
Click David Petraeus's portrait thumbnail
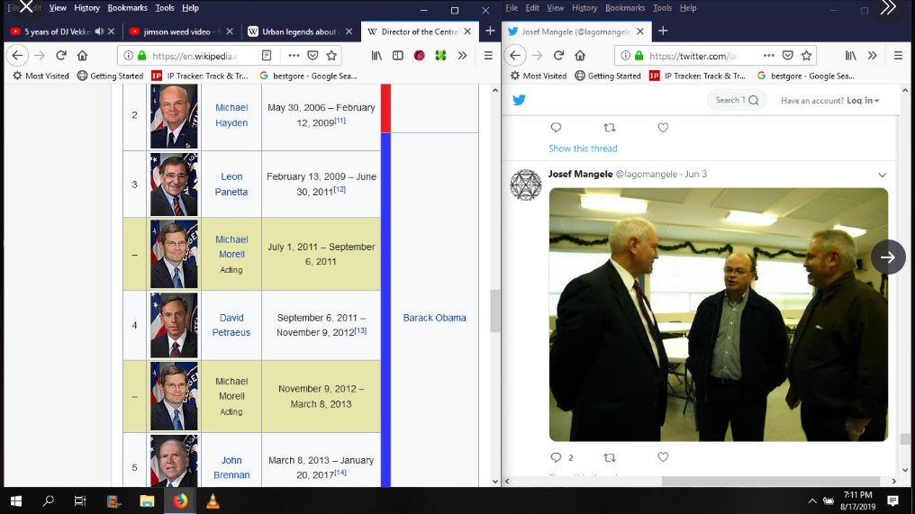(x=174, y=325)
